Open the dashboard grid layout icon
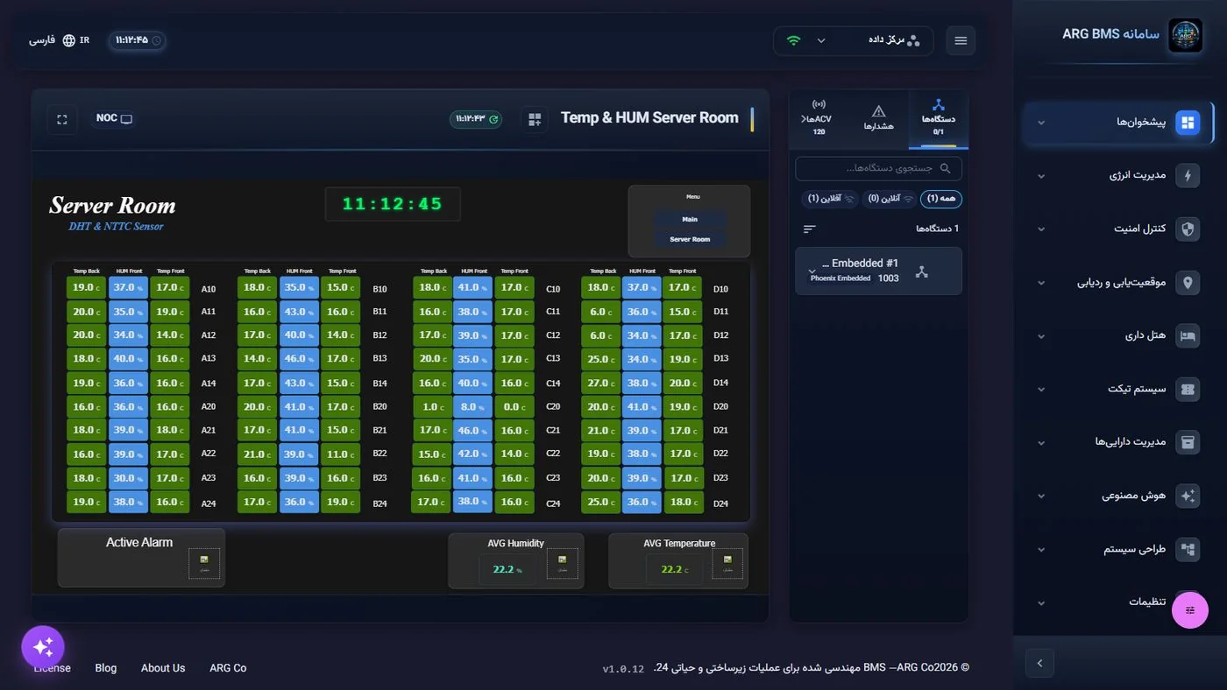 [x=535, y=119]
